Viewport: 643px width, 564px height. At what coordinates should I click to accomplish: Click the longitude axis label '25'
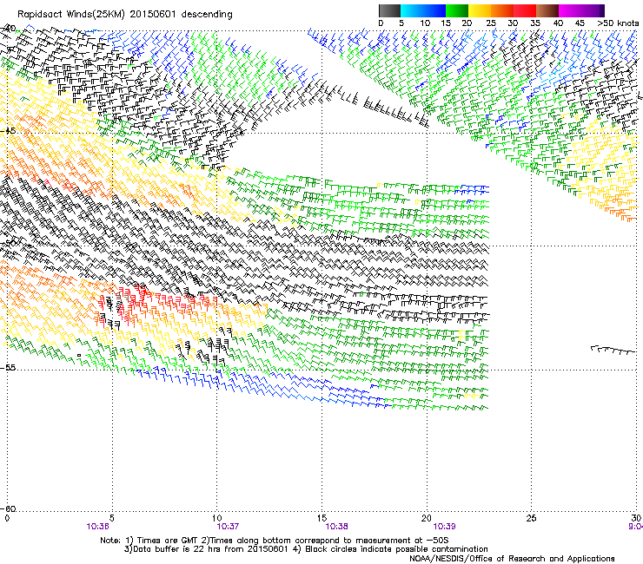[531, 518]
